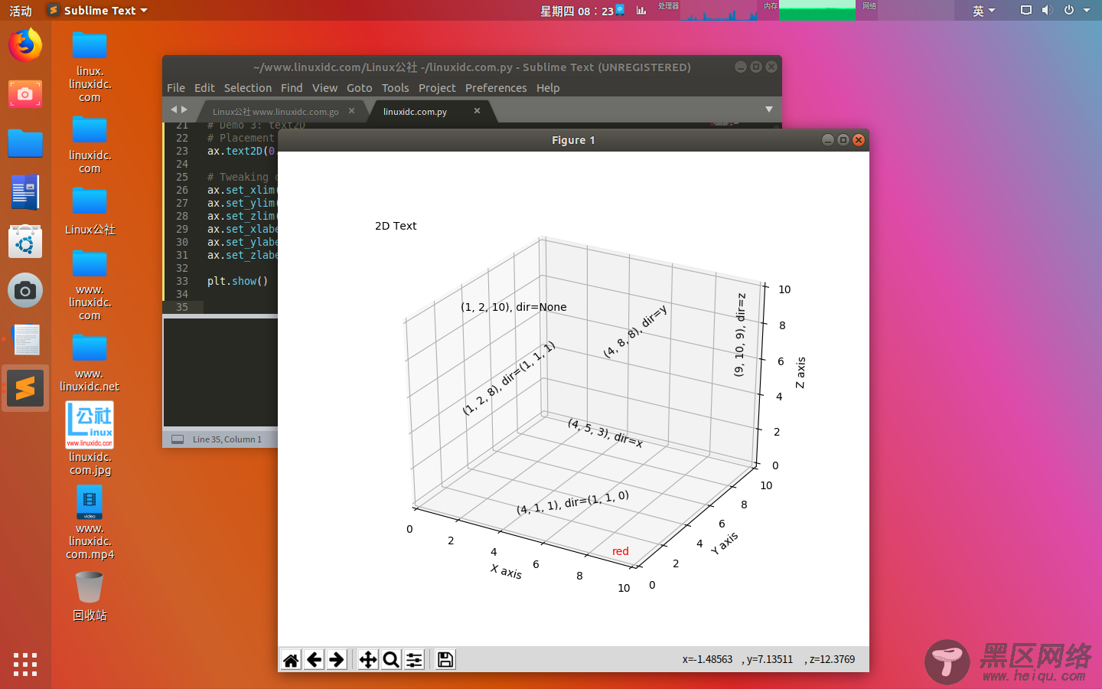Open the www.linuxidc.net desktop folder
The height and width of the screenshot is (689, 1102).
click(x=90, y=364)
